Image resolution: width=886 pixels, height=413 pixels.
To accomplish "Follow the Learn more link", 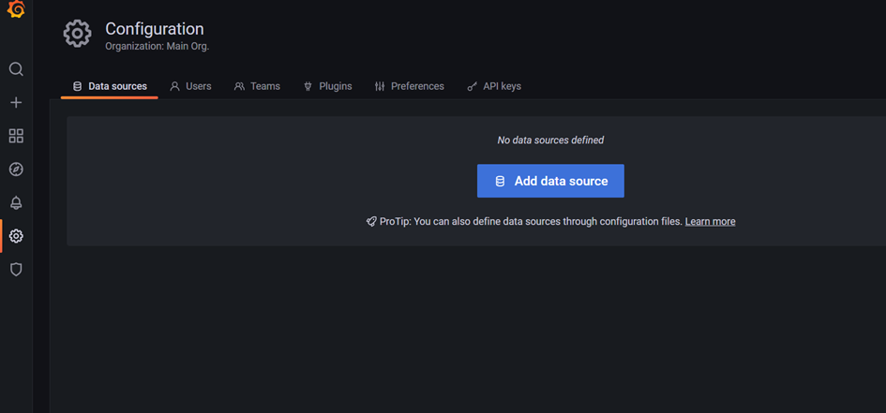I will 711,222.
